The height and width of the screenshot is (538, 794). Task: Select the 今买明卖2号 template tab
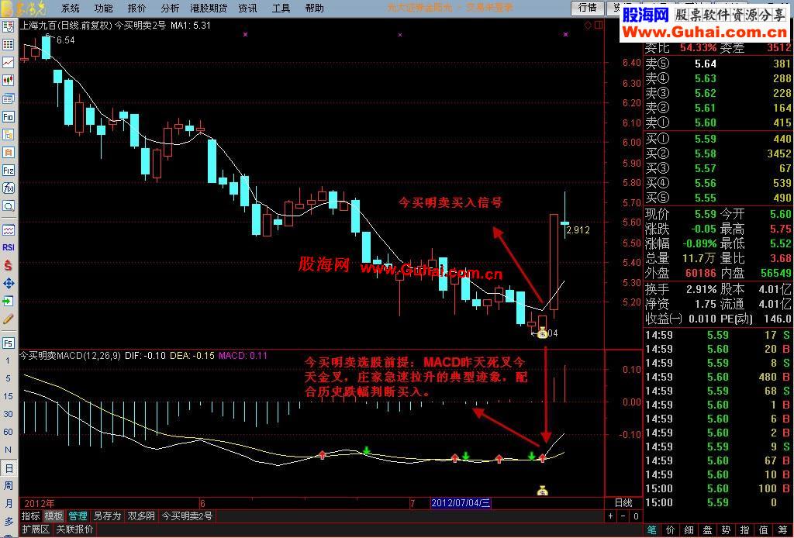(x=187, y=516)
